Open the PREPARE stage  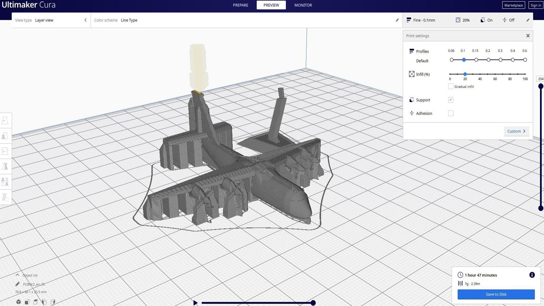tap(240, 5)
